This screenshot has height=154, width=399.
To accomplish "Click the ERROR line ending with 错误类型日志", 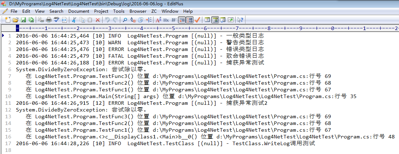I will pos(140,49).
